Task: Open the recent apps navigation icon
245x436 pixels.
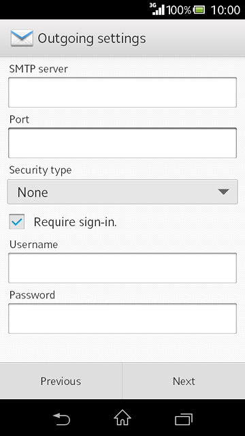Action: coord(184,420)
